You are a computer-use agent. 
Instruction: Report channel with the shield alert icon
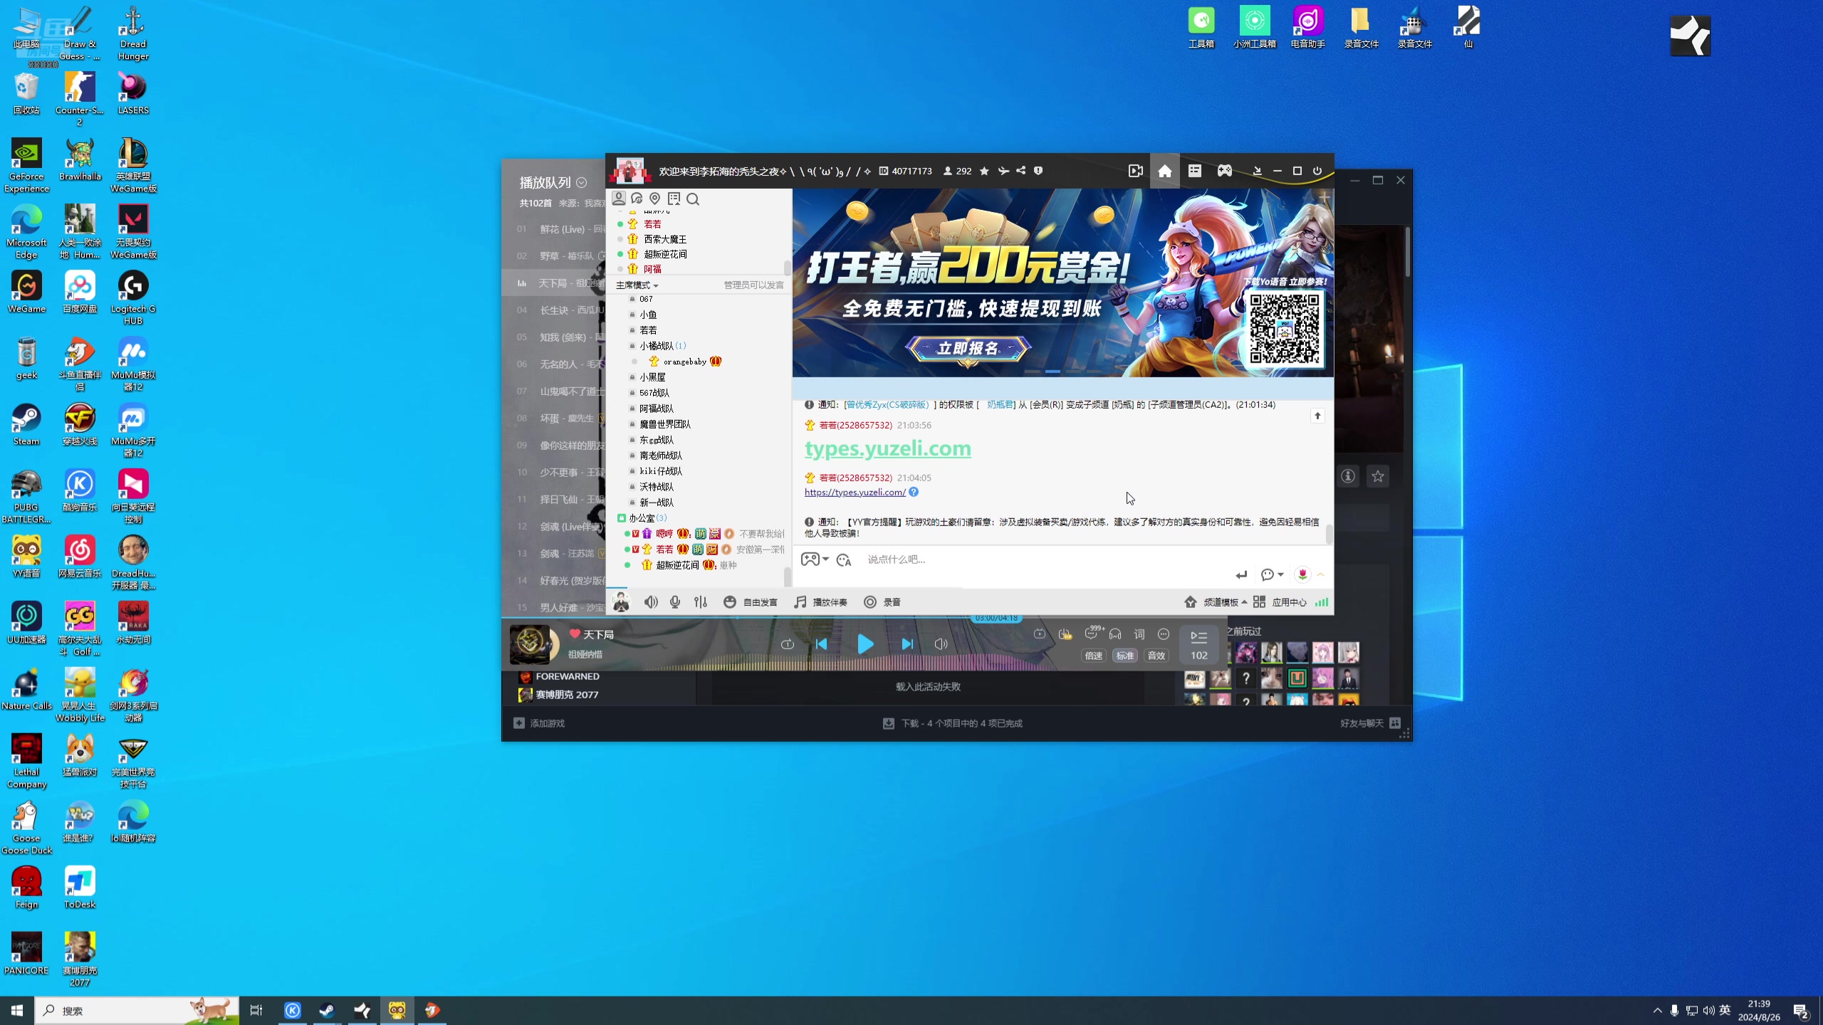(1038, 171)
